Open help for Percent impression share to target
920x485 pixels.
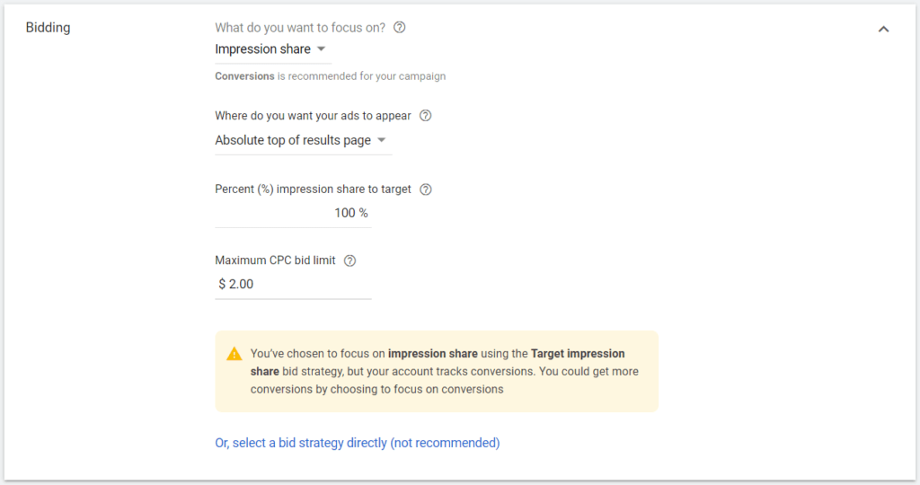426,190
